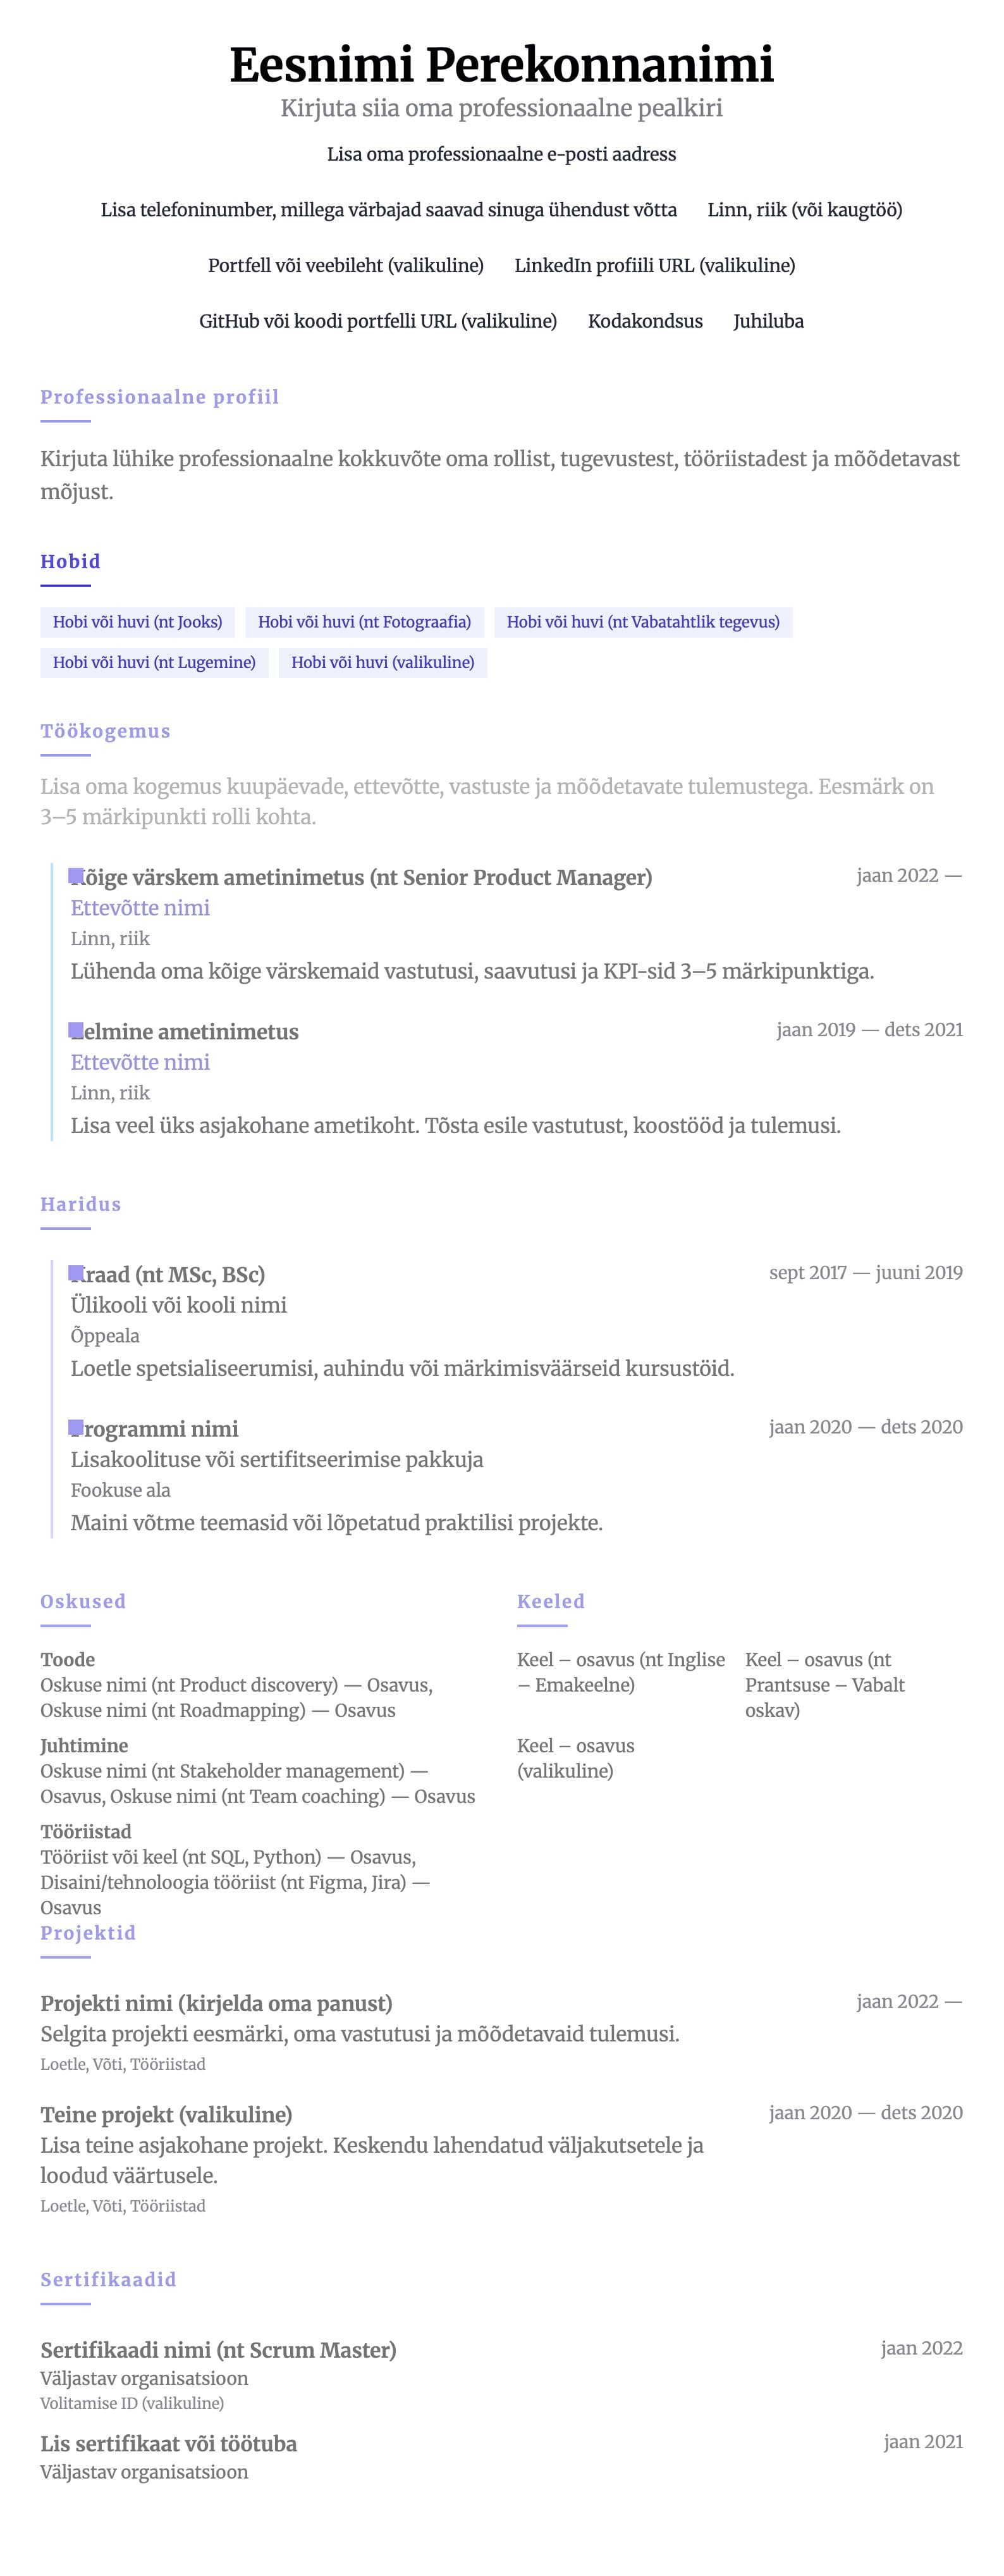The width and height of the screenshot is (1004, 2576).
Task: Click the 'Eesnimi Perekonnanimi' name heading
Action: point(501,64)
